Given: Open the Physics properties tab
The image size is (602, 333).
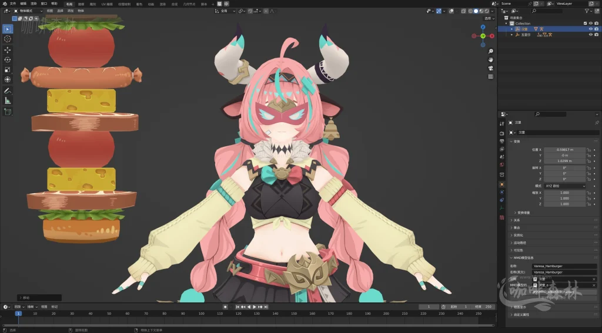Looking at the screenshot, I should pyautogui.click(x=502, y=192).
